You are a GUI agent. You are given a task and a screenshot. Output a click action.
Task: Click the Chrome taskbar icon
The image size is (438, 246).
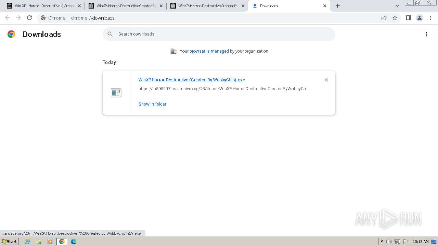(62, 242)
